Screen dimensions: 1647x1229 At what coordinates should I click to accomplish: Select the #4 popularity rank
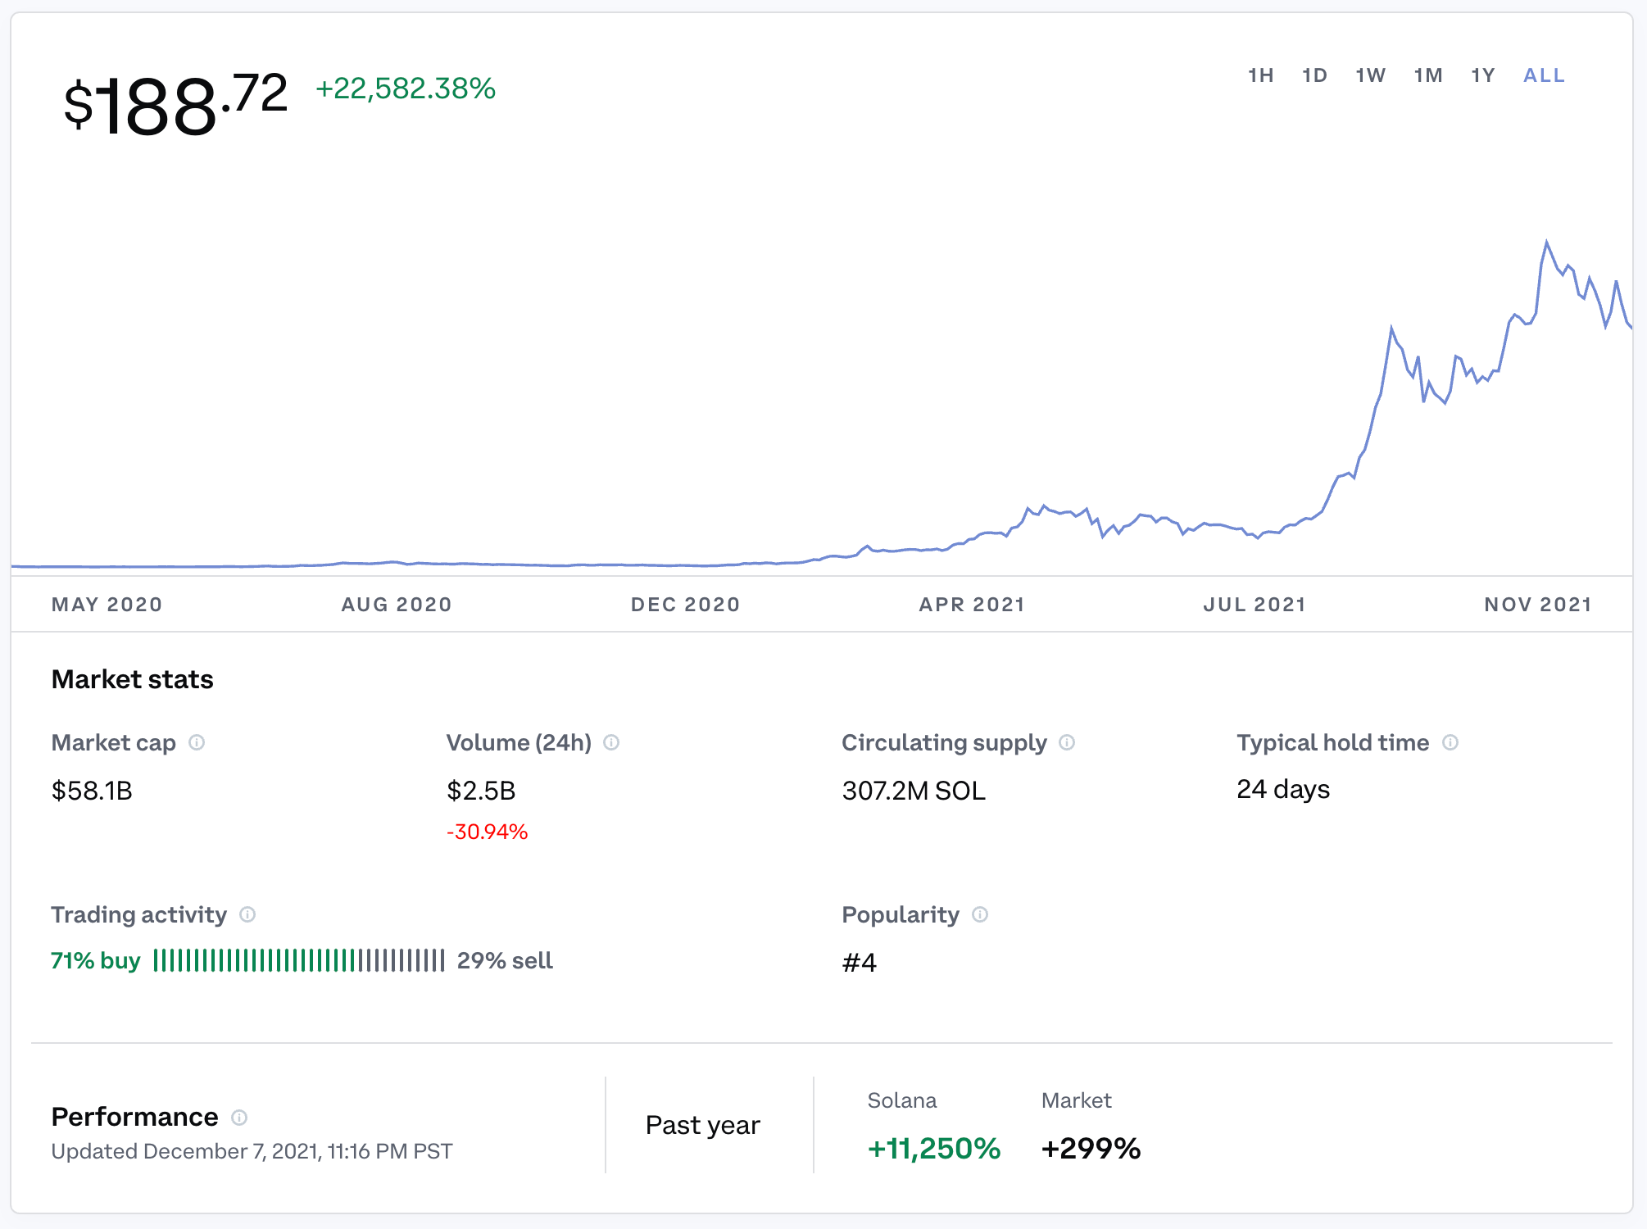(x=860, y=962)
